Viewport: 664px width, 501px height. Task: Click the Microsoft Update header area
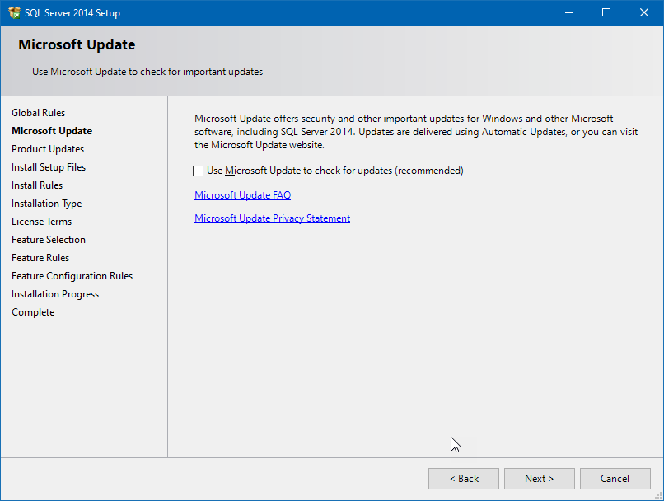pyautogui.click(x=76, y=44)
